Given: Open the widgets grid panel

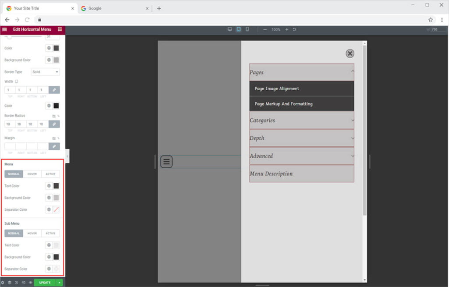Looking at the screenshot, I should click(x=60, y=29).
